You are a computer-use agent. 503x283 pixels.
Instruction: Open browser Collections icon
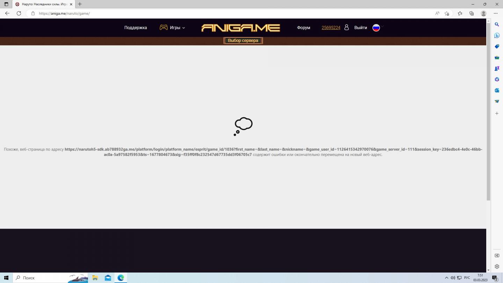(472, 13)
